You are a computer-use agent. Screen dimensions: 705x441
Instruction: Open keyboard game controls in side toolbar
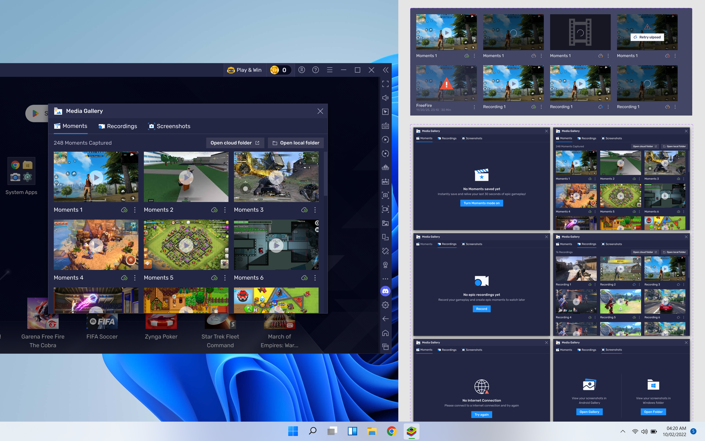(385, 126)
